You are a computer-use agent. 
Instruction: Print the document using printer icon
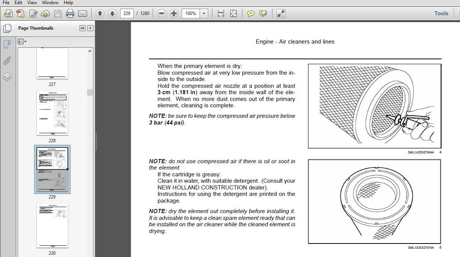(70, 14)
